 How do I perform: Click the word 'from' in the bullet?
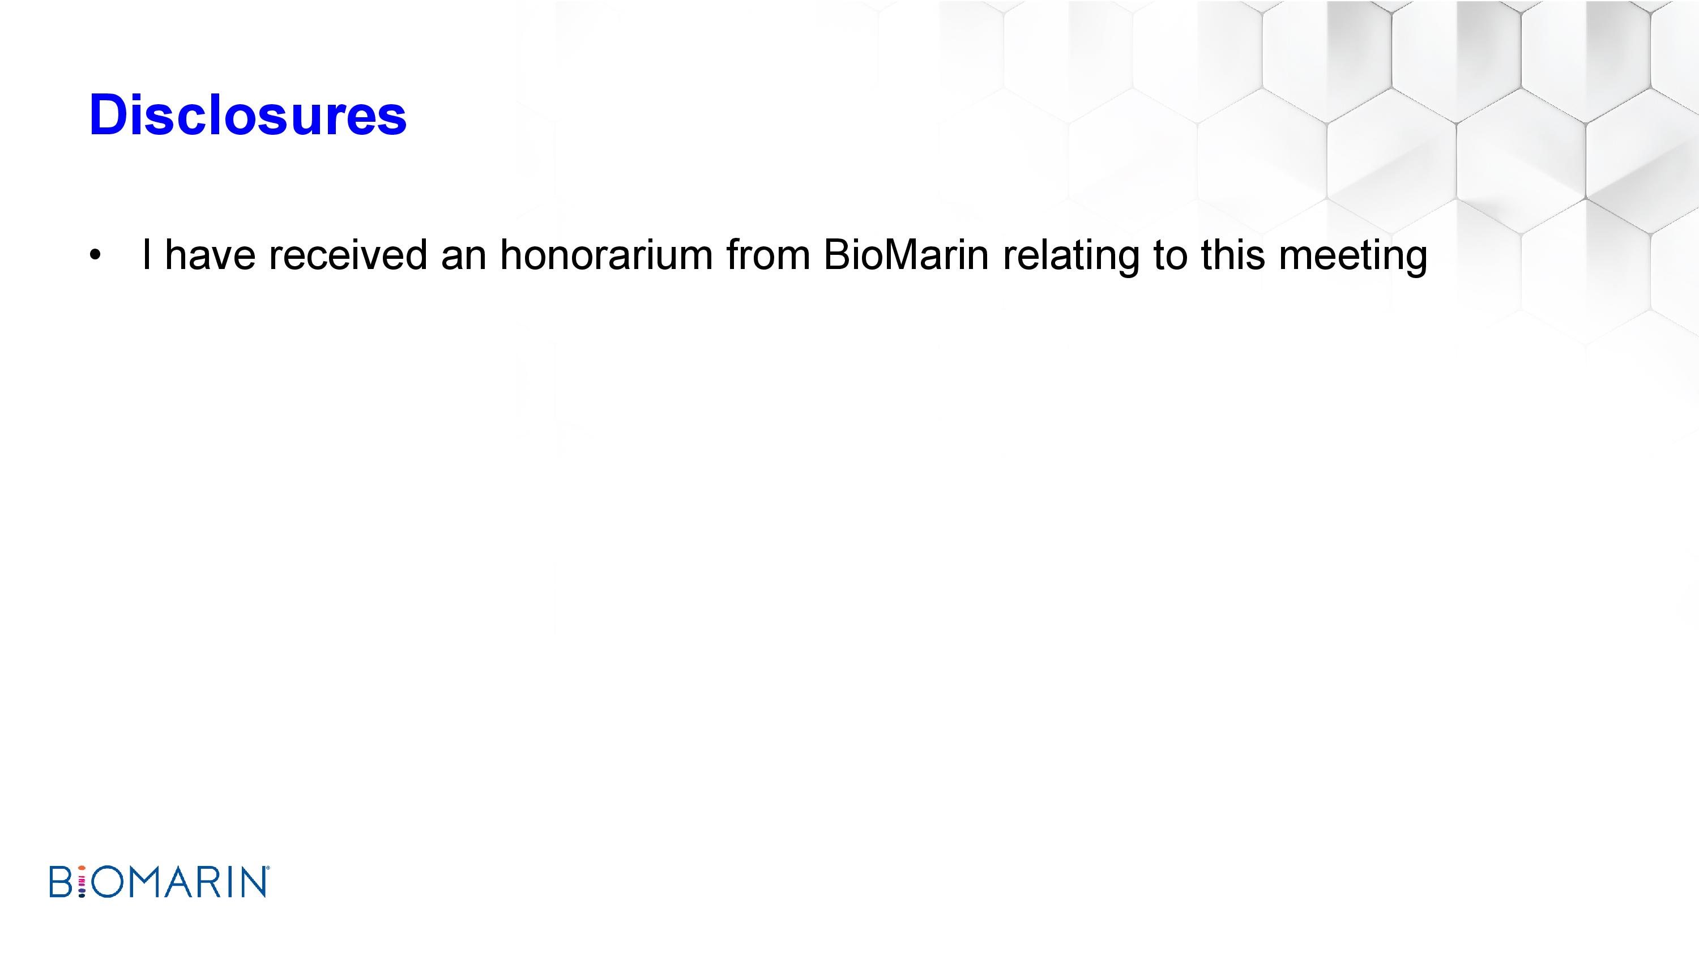tap(768, 255)
